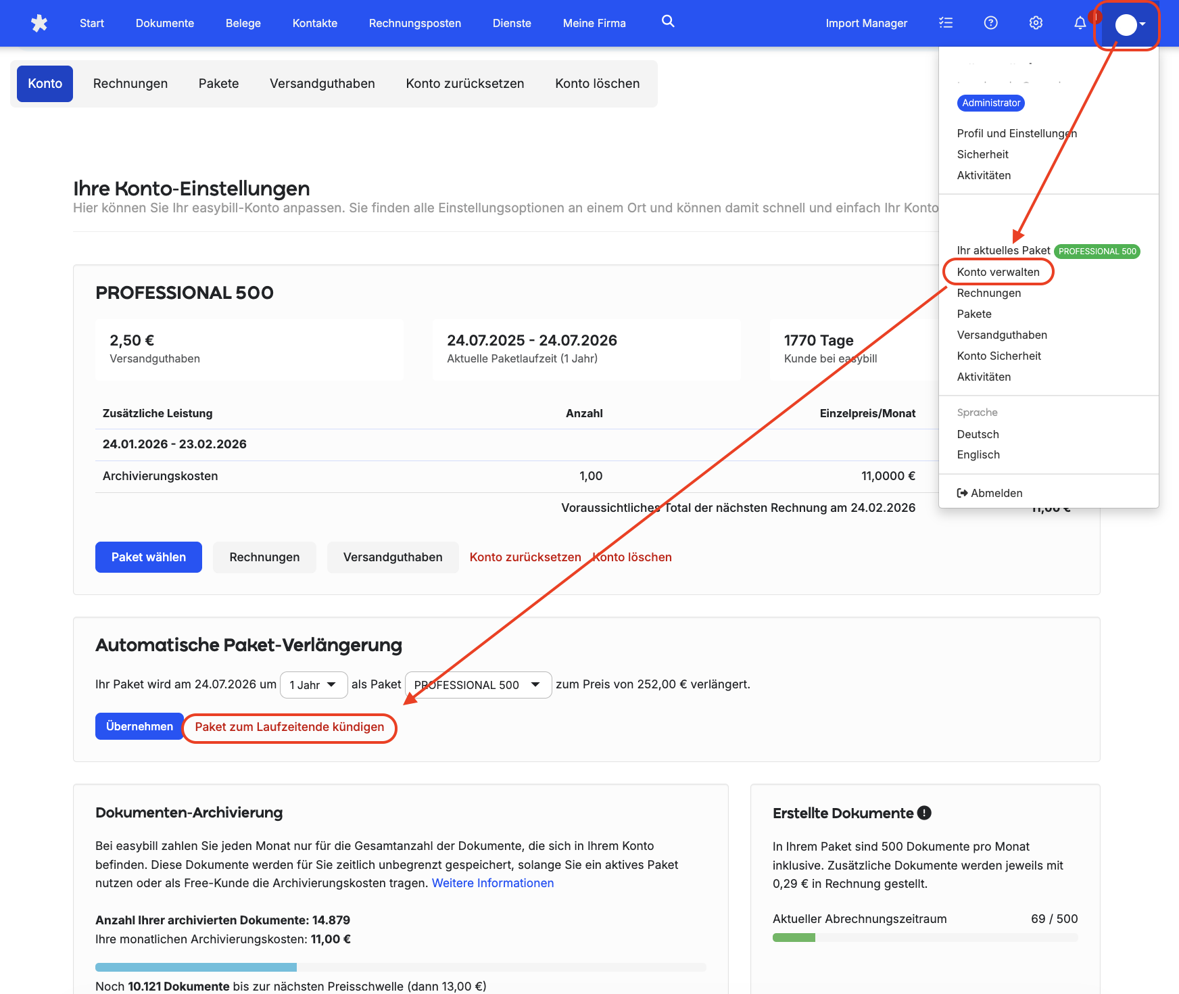
Task: Select Konto verwalten in user menu
Action: (x=998, y=272)
